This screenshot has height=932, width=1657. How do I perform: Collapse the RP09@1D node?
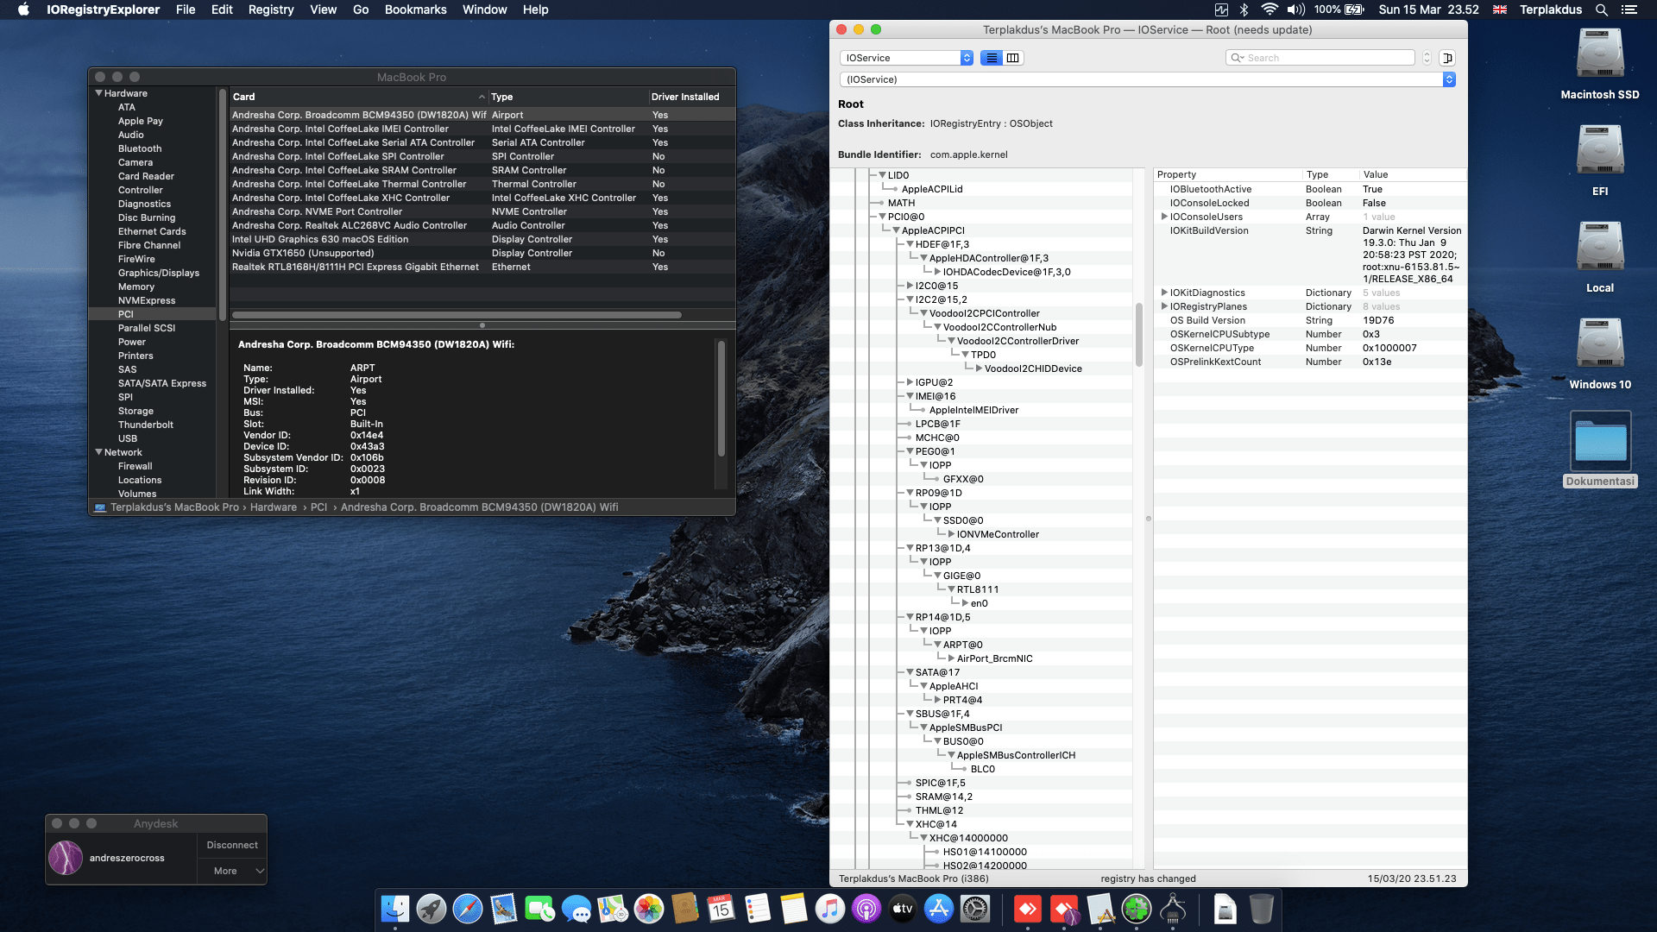910,493
